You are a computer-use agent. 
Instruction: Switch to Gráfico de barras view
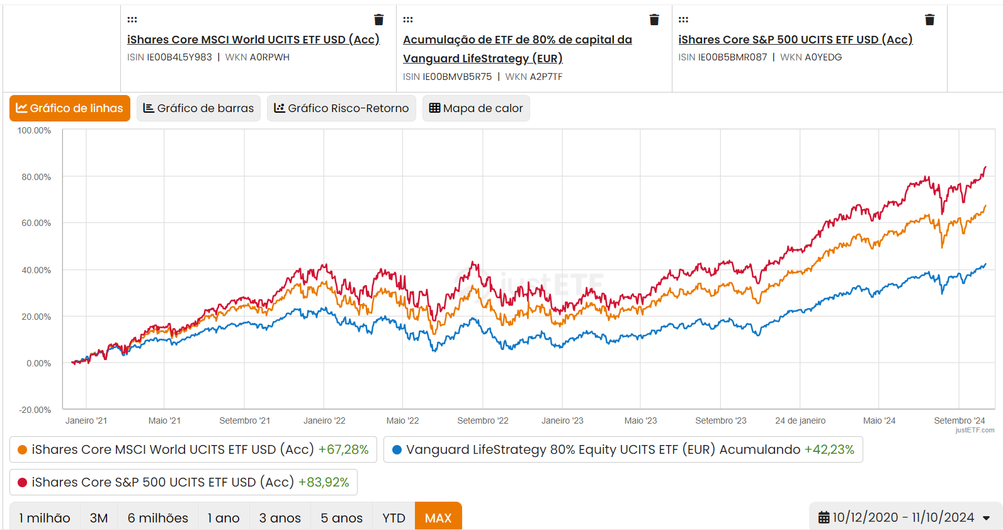pos(198,108)
